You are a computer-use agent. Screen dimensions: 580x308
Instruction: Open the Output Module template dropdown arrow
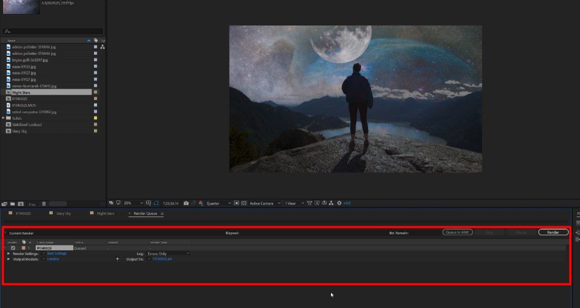44,259
